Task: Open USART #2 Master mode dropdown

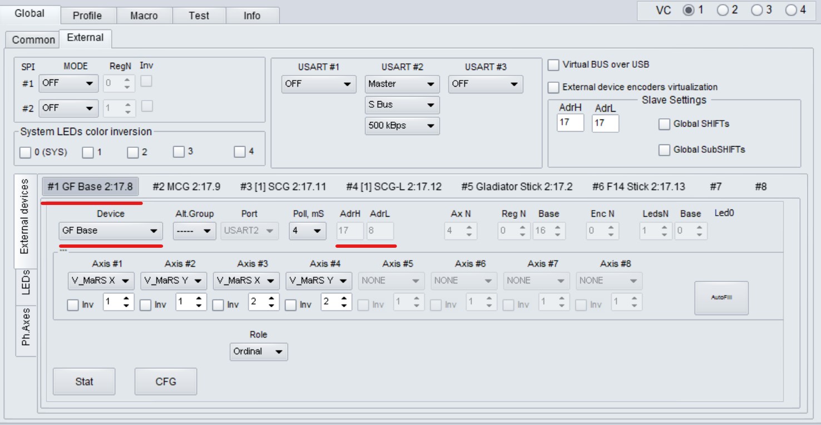Action: click(x=402, y=84)
